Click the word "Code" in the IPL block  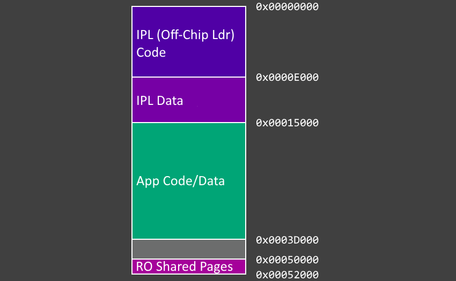pos(151,52)
